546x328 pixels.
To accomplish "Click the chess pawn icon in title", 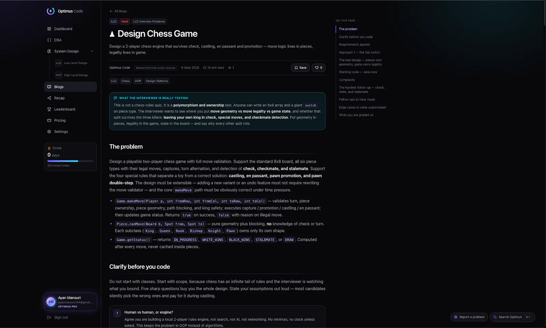I will [x=112, y=34].
